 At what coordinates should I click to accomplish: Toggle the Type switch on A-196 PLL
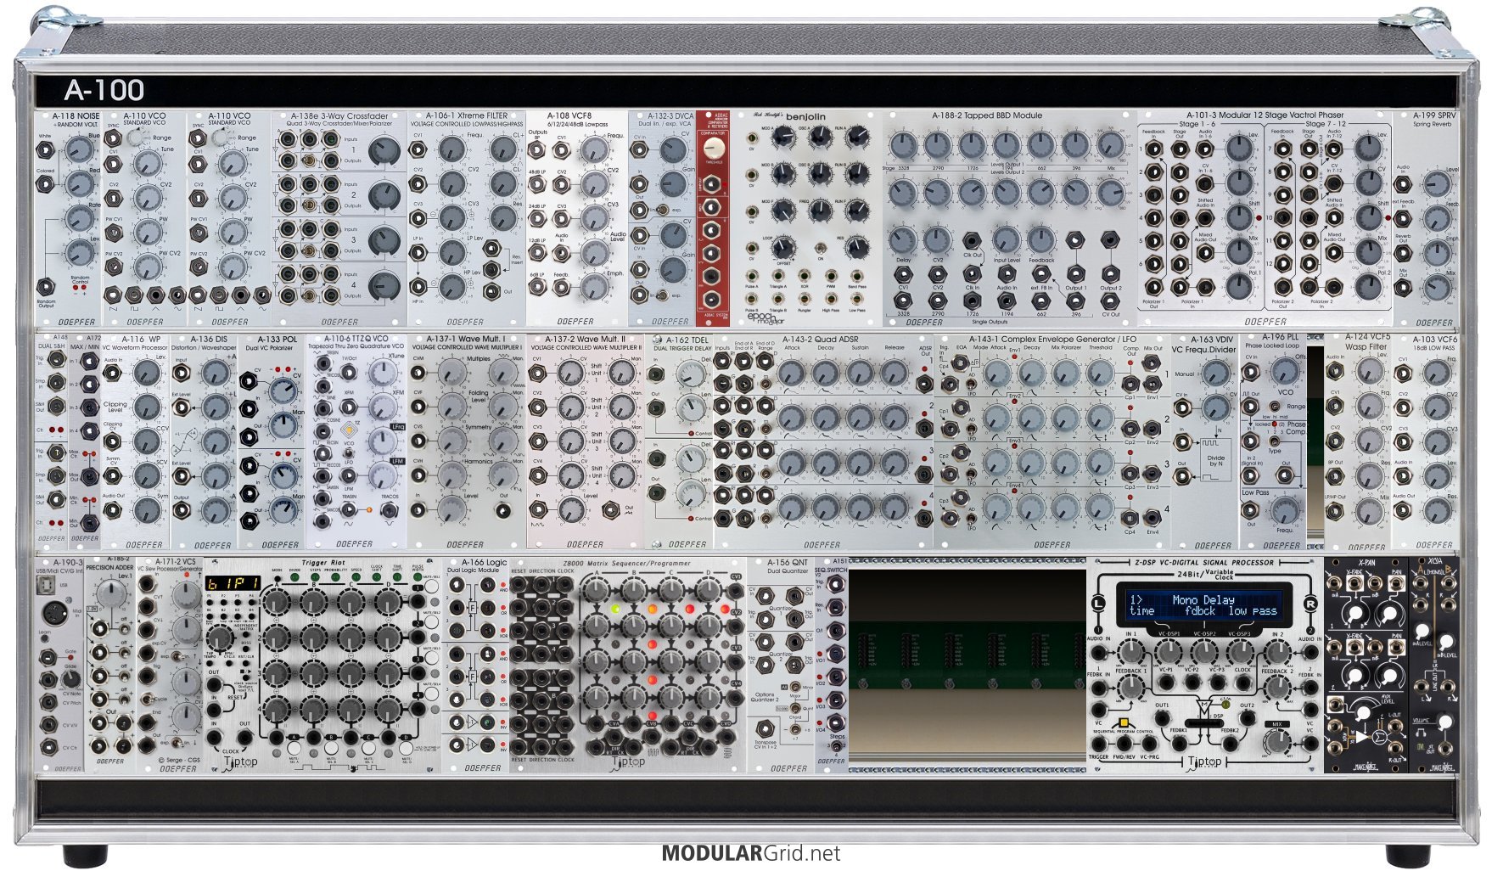pyautogui.click(x=1275, y=441)
